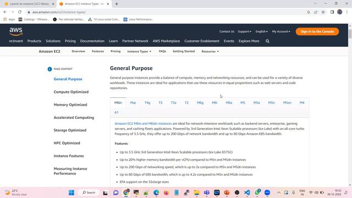Image resolution: width=352 pixels, height=198 pixels.
Task: Jump to HPC Optimized section
Action: (67, 143)
